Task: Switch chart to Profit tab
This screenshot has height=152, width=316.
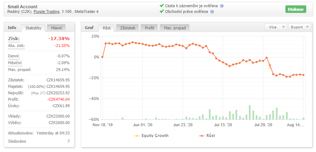Action: tap(149, 28)
